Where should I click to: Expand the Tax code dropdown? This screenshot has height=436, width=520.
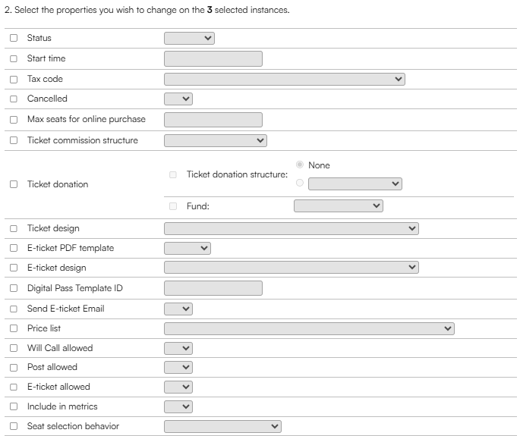(x=285, y=79)
